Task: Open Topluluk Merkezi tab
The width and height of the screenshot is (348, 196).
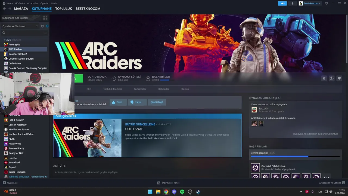Action: click(112, 89)
